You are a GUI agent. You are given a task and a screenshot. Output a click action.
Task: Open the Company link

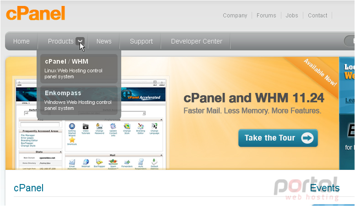(x=235, y=16)
